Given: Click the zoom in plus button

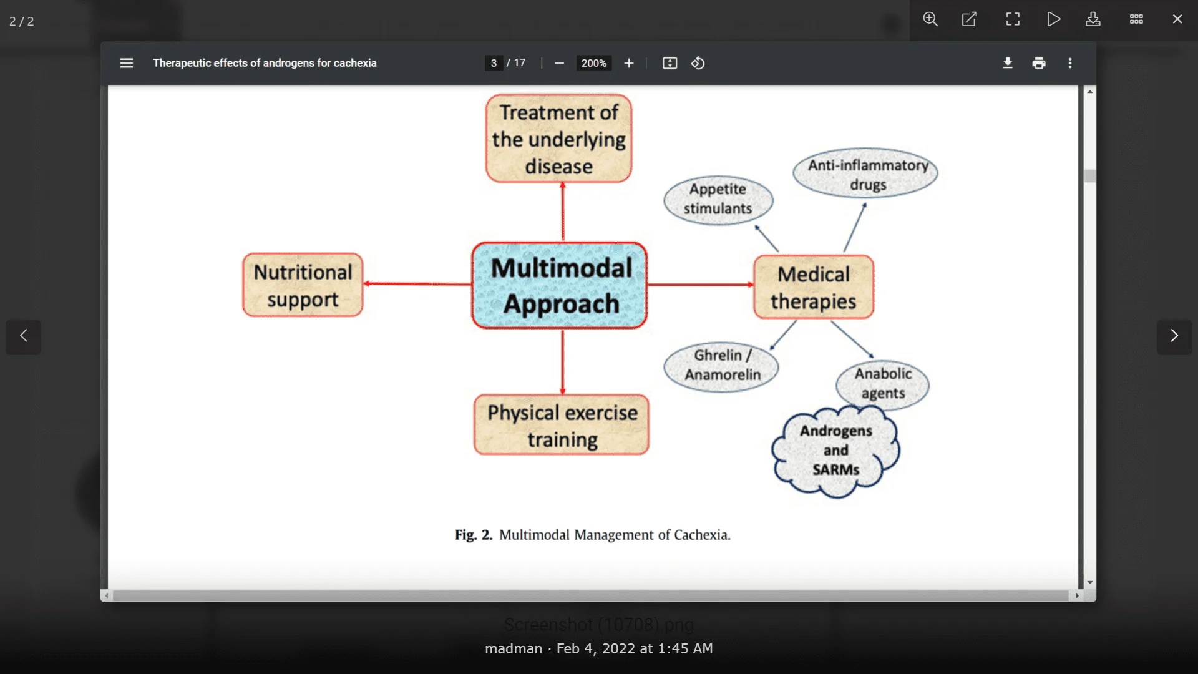Looking at the screenshot, I should click(x=628, y=62).
